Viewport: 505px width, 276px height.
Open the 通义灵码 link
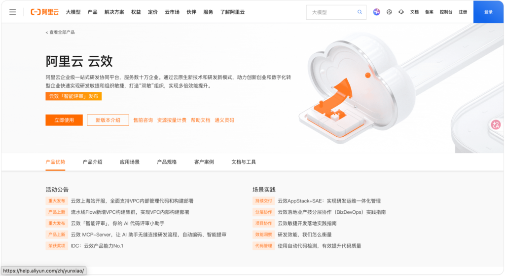(x=224, y=120)
